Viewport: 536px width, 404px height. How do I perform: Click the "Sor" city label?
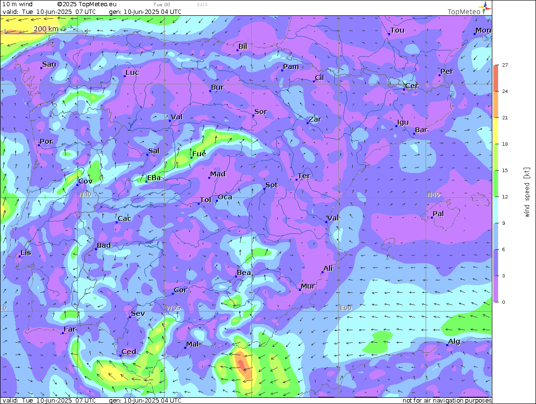[261, 112]
